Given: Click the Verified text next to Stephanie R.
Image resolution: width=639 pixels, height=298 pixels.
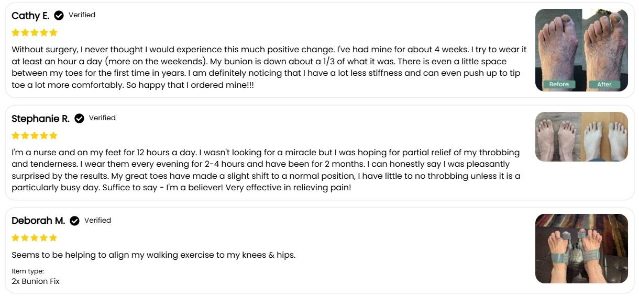Looking at the screenshot, I should coord(102,118).
